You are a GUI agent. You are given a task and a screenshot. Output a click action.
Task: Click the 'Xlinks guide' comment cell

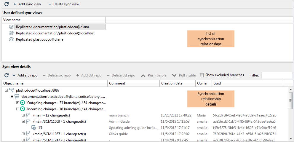pyautogui.click(x=118, y=134)
